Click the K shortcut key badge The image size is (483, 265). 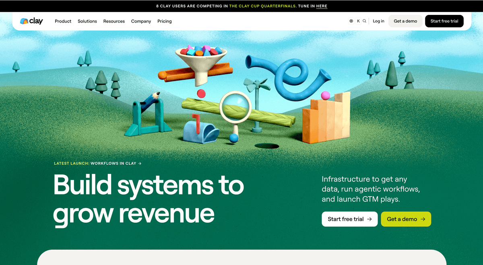click(x=358, y=21)
